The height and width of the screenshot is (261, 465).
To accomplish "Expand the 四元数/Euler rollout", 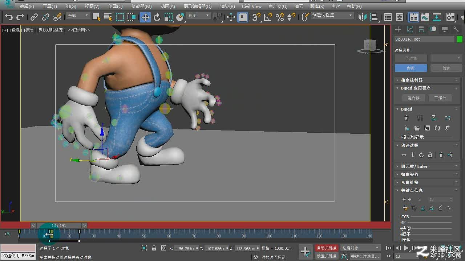I will coord(428,166).
